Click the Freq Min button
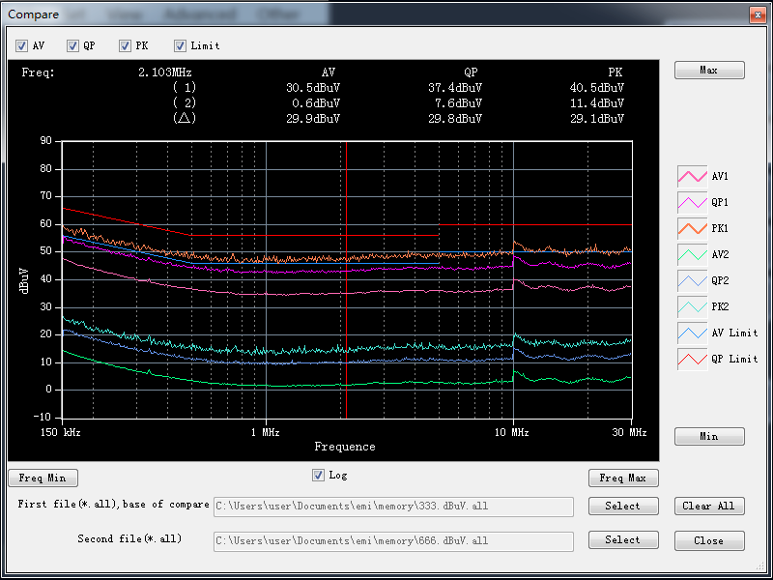Viewport: 773px width, 580px height. (43, 478)
